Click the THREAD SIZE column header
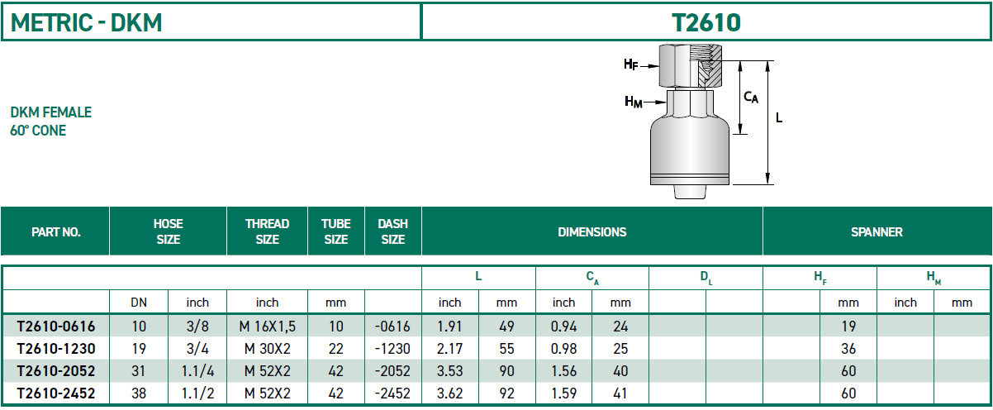This screenshot has width=993, height=410. pos(267,231)
